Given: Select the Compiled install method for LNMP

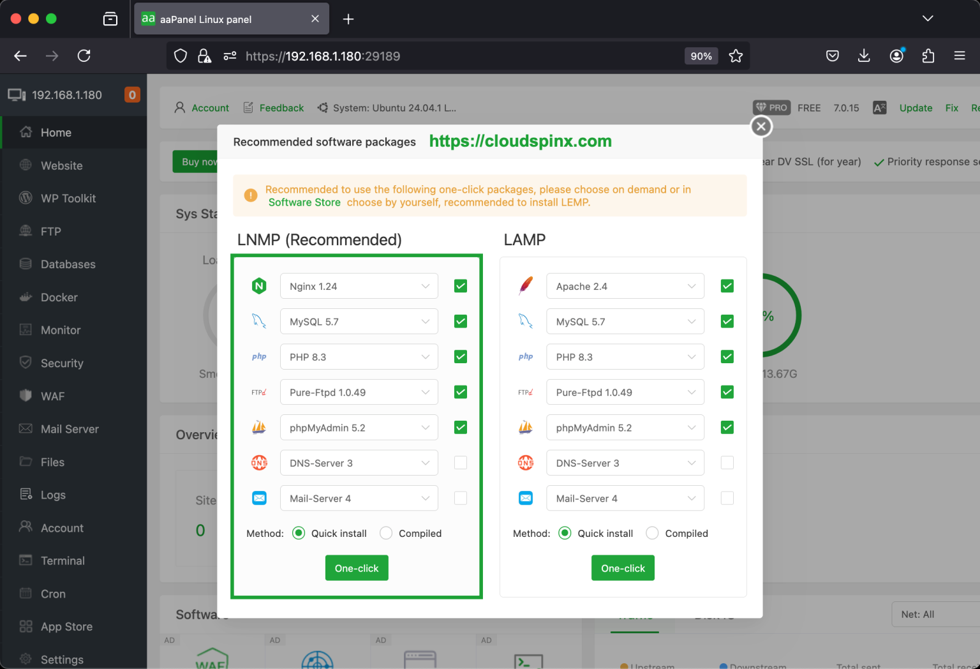Looking at the screenshot, I should point(385,533).
